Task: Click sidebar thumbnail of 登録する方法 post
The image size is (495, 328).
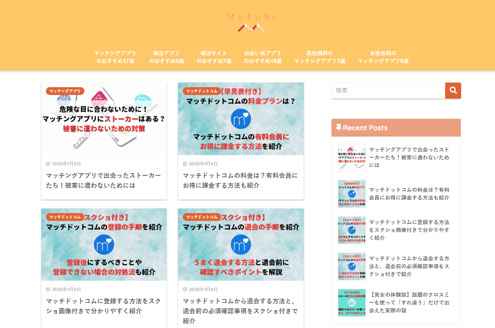Action: [x=352, y=230]
